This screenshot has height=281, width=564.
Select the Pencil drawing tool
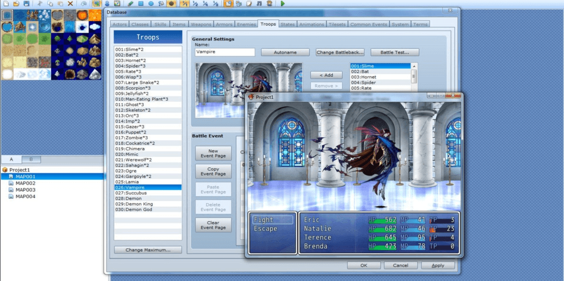pyautogui.click(x=130, y=4)
